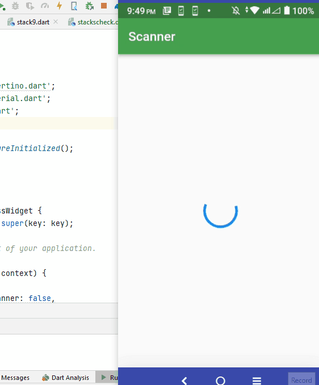Close the stack9.dart tab

click(x=56, y=22)
